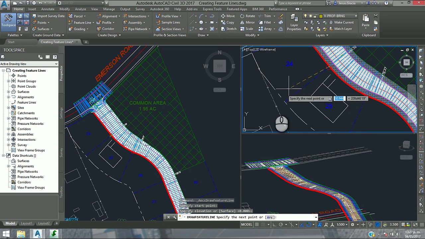The height and width of the screenshot is (239, 425).
Task: Click the Import Survey Data tool
Action: [48, 16]
